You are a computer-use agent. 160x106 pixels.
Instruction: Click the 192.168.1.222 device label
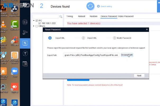pos(49,23)
